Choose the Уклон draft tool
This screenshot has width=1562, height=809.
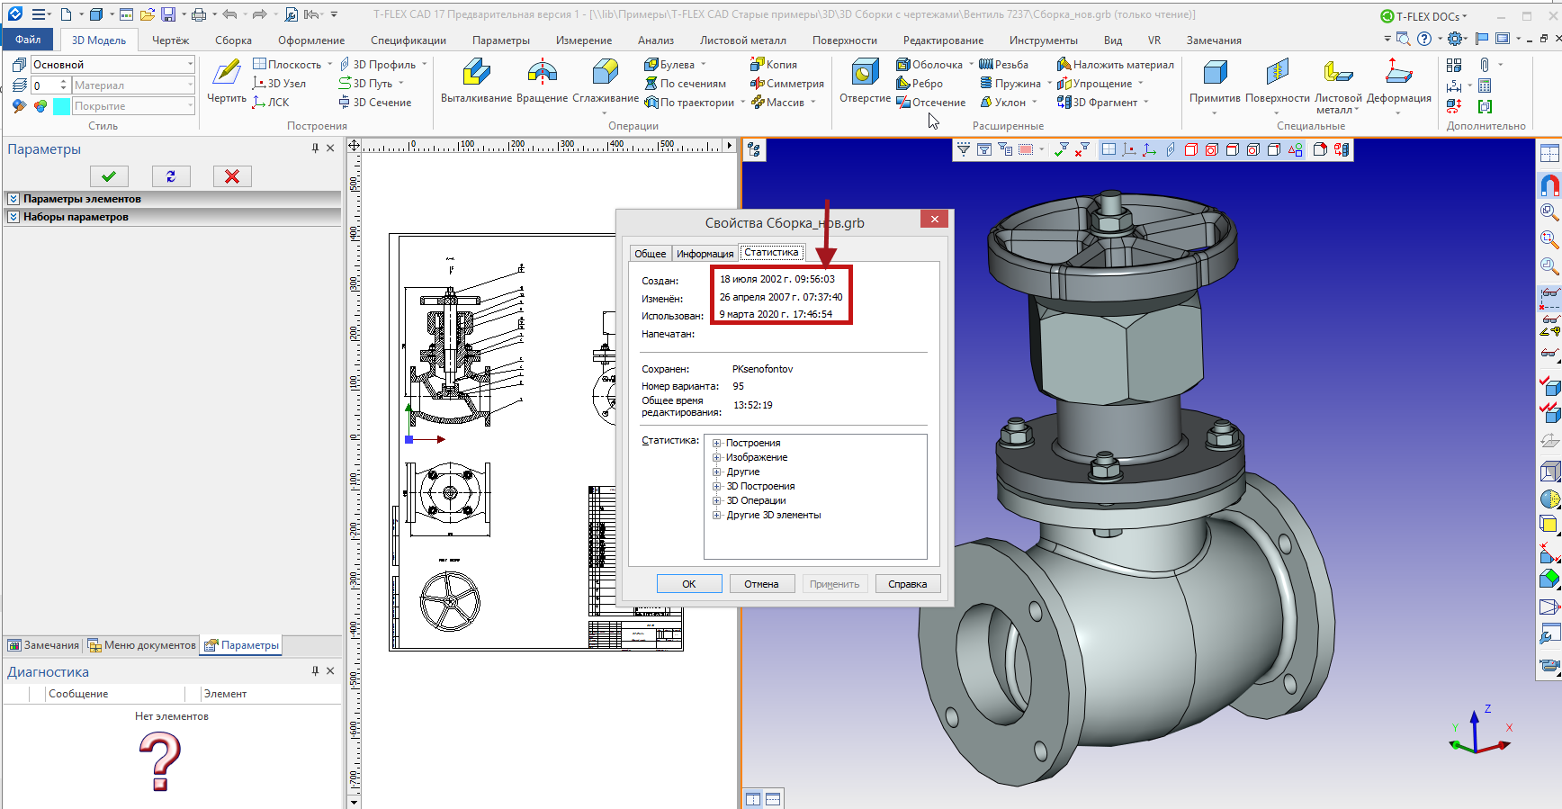1002,103
